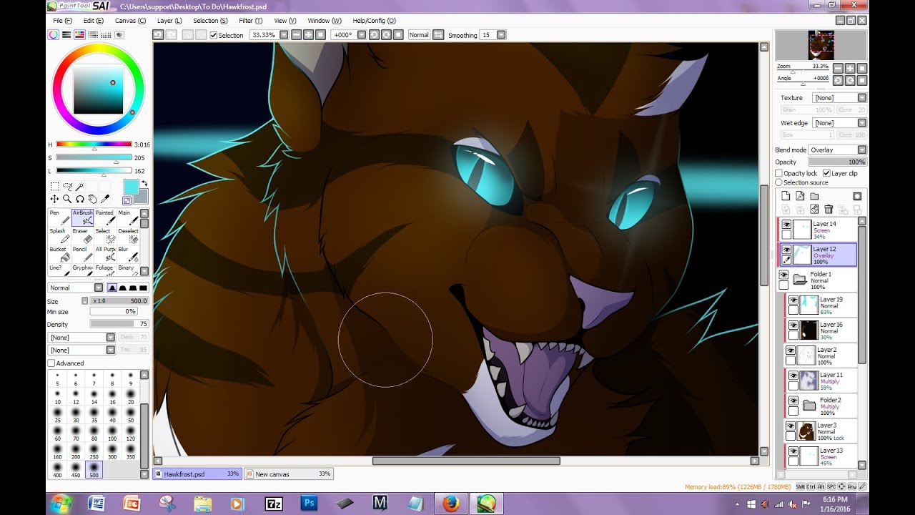This screenshot has height=515, width=915.
Task: Select the Splash brush tool
Action: pyautogui.click(x=59, y=236)
